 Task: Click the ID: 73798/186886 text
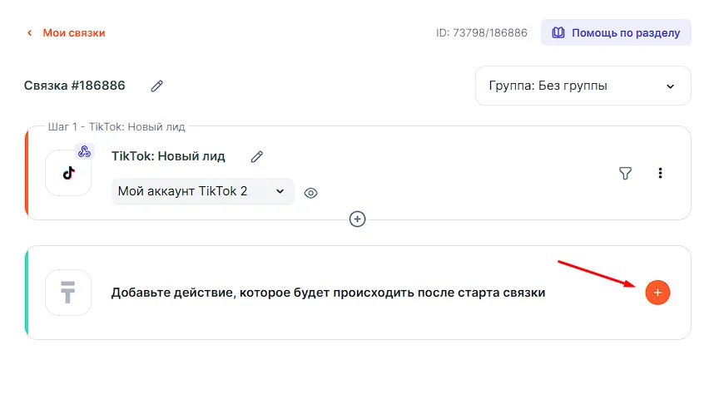(x=482, y=32)
